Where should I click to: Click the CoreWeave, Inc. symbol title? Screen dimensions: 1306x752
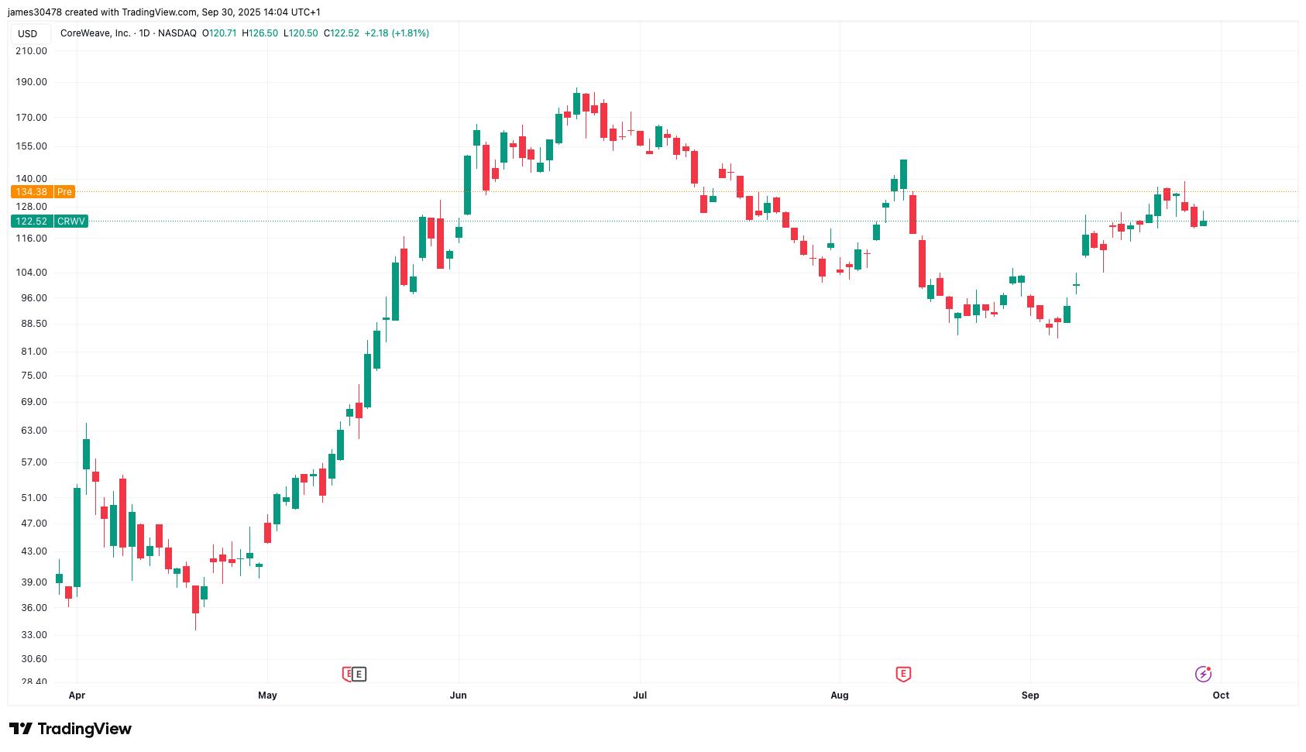(x=95, y=33)
